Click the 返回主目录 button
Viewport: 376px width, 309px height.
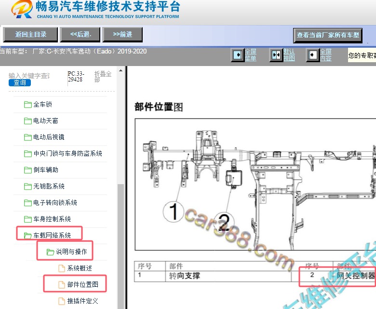click(30, 35)
